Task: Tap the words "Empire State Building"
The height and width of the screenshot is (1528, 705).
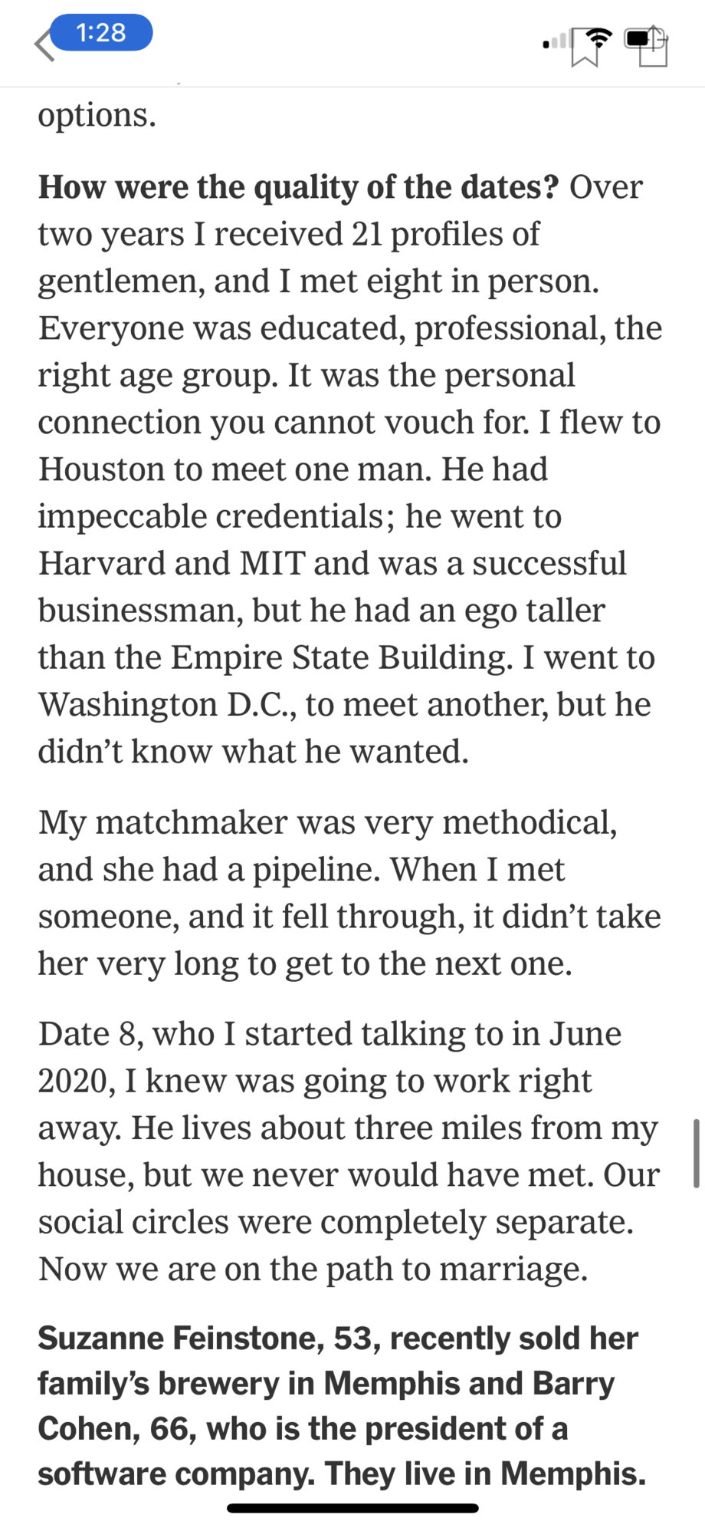Action: click(x=342, y=657)
